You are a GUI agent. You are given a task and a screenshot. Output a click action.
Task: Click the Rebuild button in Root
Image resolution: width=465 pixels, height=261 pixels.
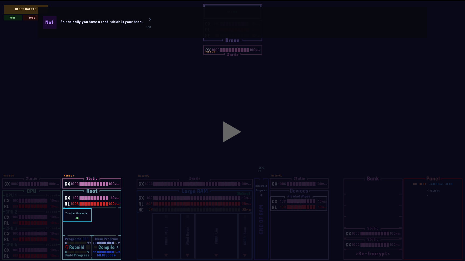pyautogui.click(x=77, y=247)
